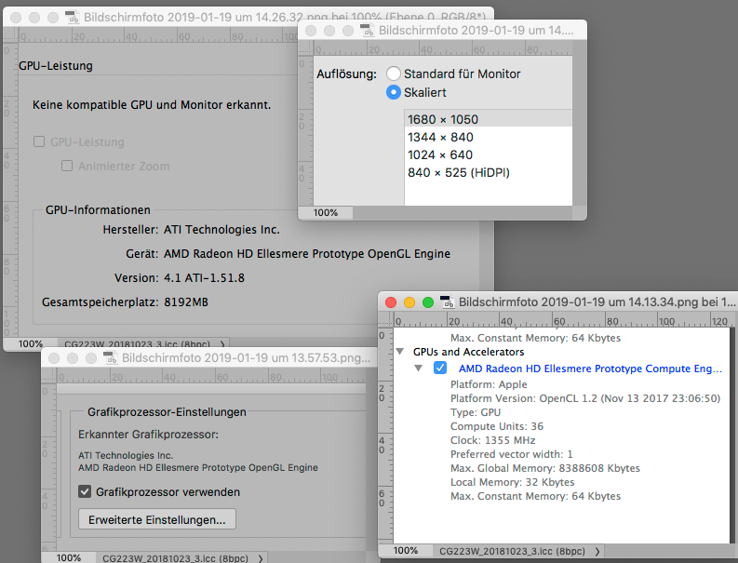
Task: Activate window titled 'Bildschirmfoto 2019-01-19 um 13.57.53.png'
Action: click(246, 358)
